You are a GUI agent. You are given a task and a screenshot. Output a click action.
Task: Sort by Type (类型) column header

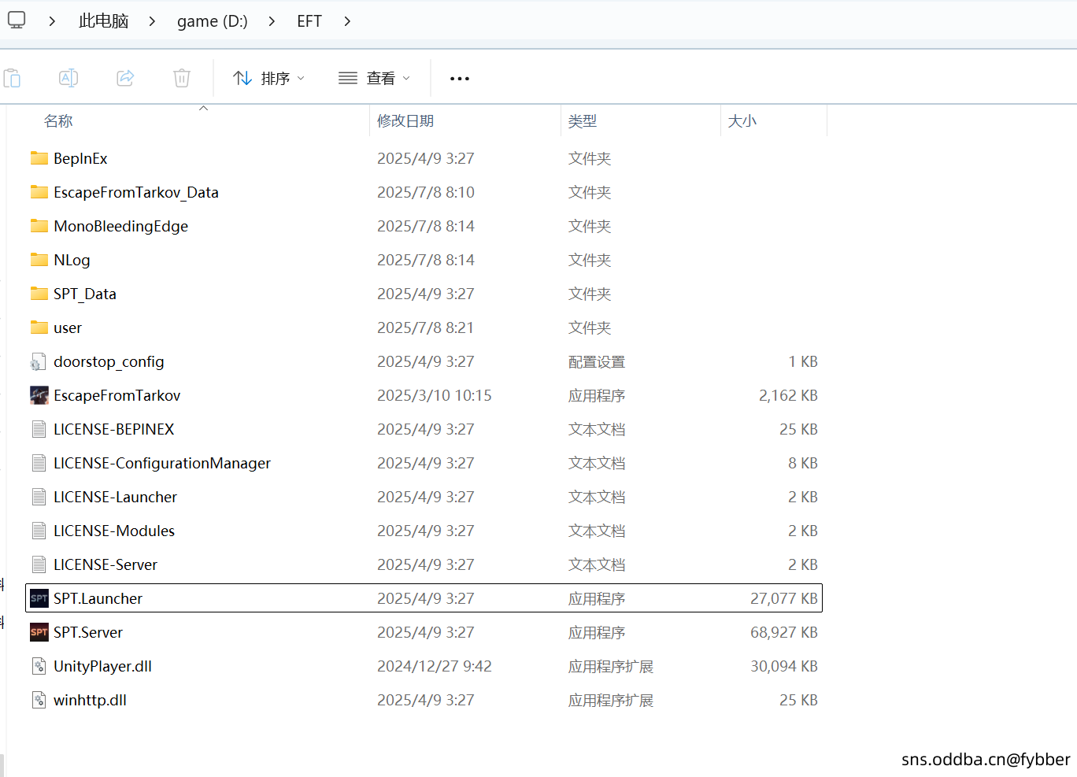(583, 120)
